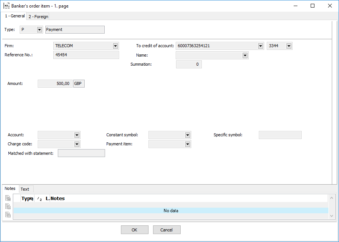Expand the Constant symbol dropdown
The width and height of the screenshot is (339, 242).
[x=187, y=135]
